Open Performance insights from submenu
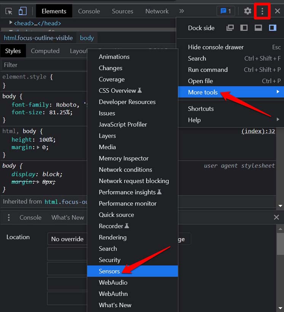The image size is (284, 312). tap(133, 192)
